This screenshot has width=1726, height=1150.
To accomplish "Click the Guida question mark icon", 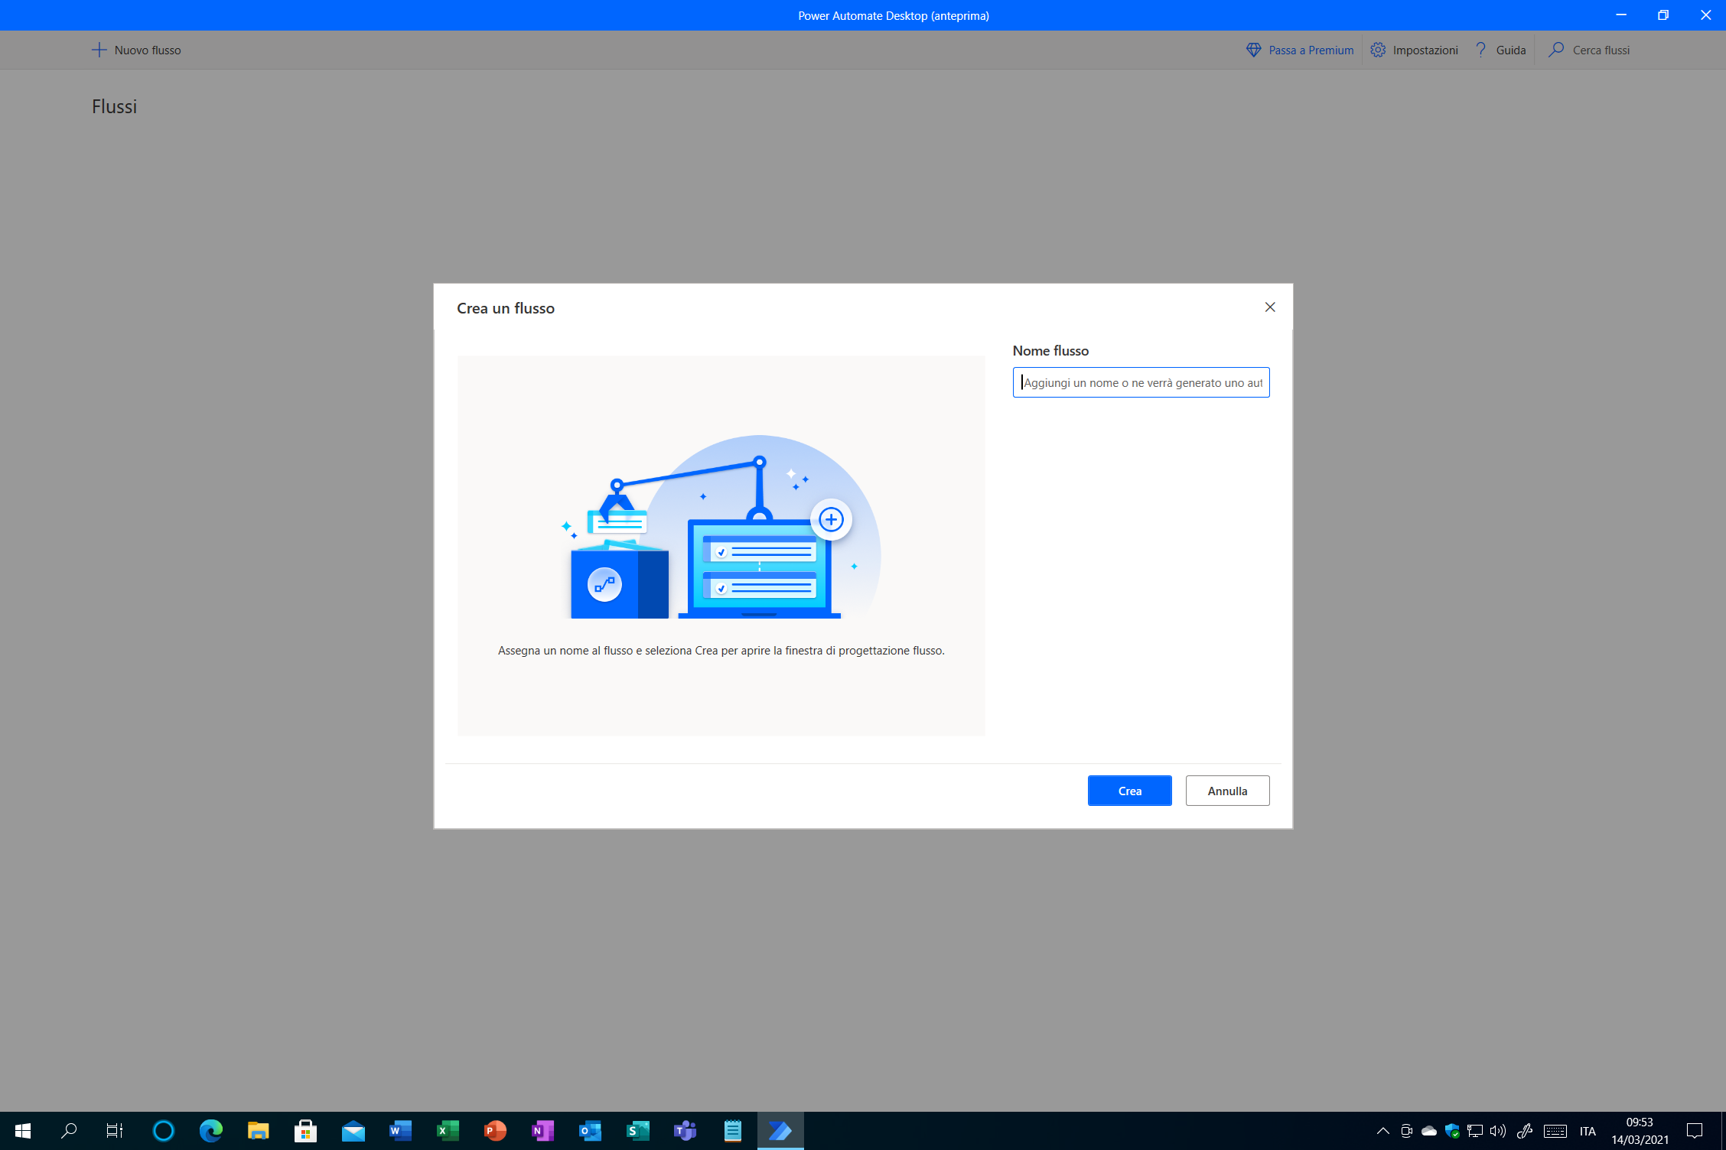I will (x=1481, y=50).
